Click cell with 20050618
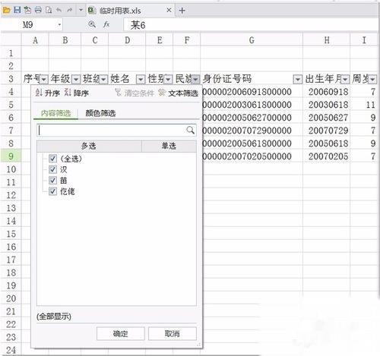This screenshot has width=380, height=356. 327,143
